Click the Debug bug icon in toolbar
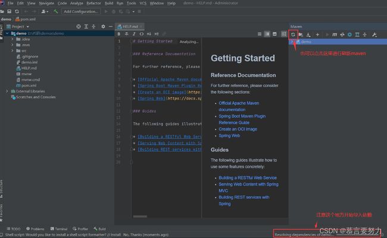This screenshot has height=238, width=387. [x=114, y=11]
